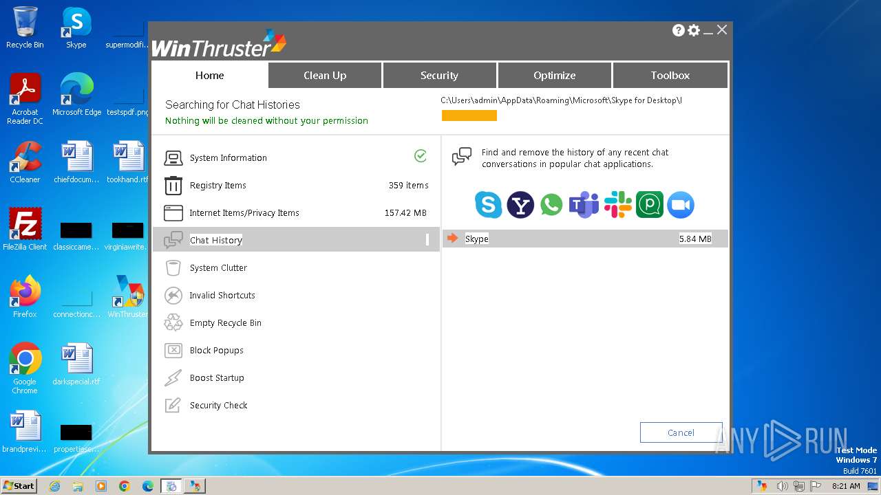The width and height of the screenshot is (881, 495).
Task: Click the Slack icon
Action: click(617, 205)
